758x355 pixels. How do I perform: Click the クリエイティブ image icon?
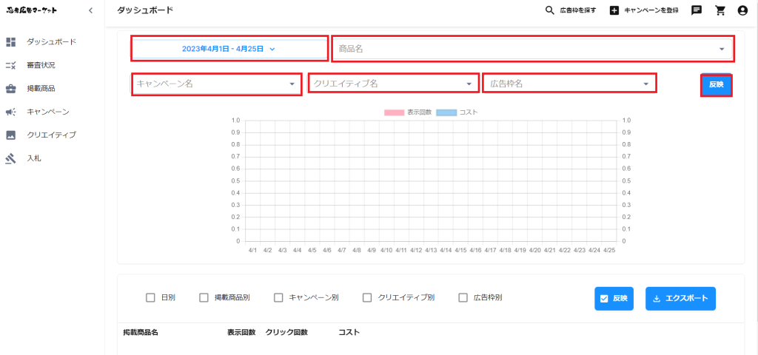tap(11, 135)
